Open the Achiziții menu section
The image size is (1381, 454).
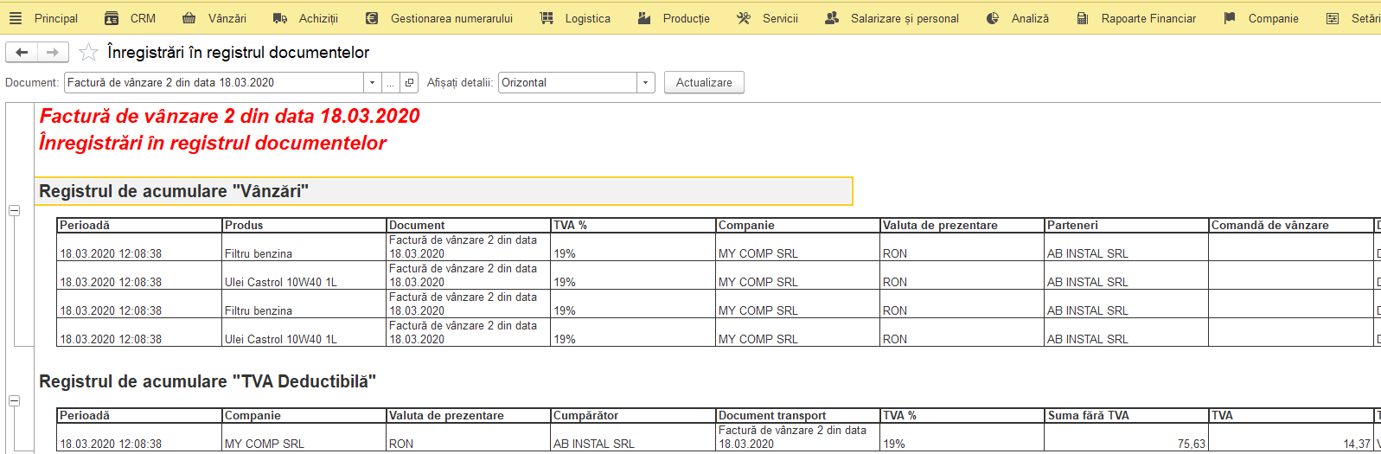tap(319, 18)
